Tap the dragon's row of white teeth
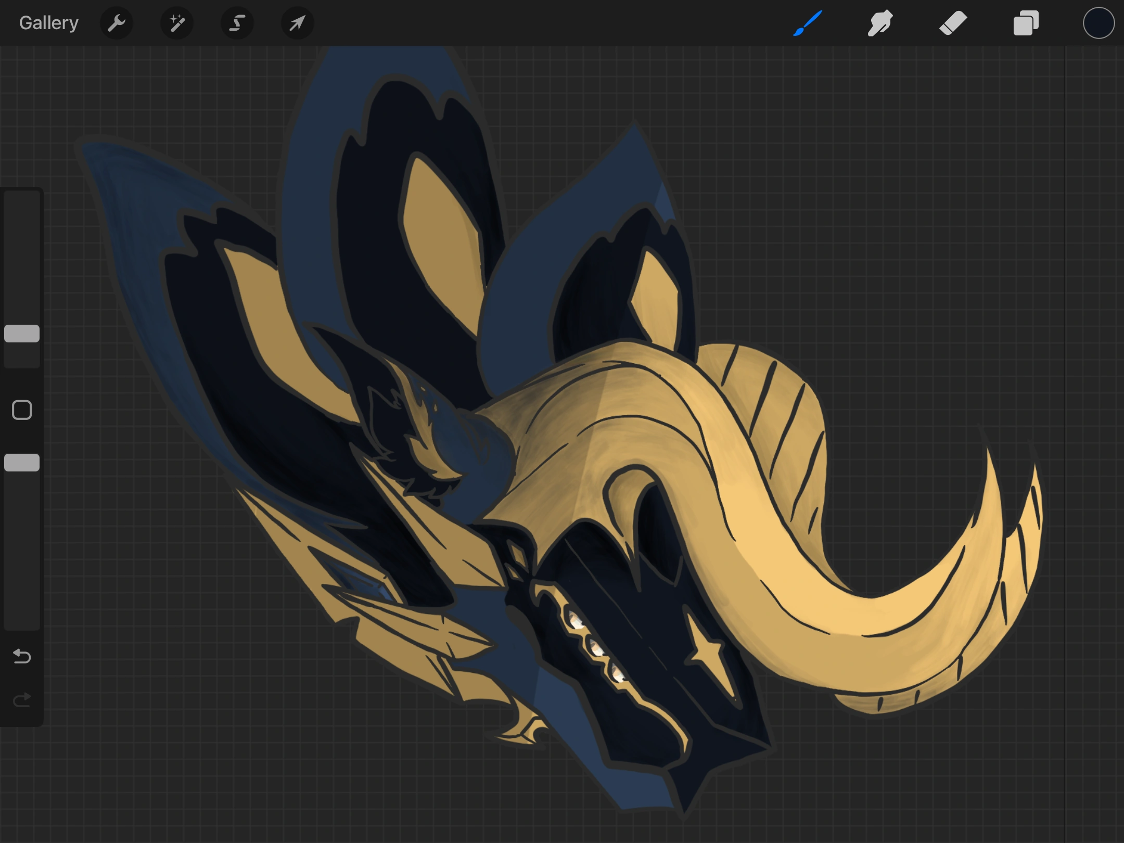 596,648
